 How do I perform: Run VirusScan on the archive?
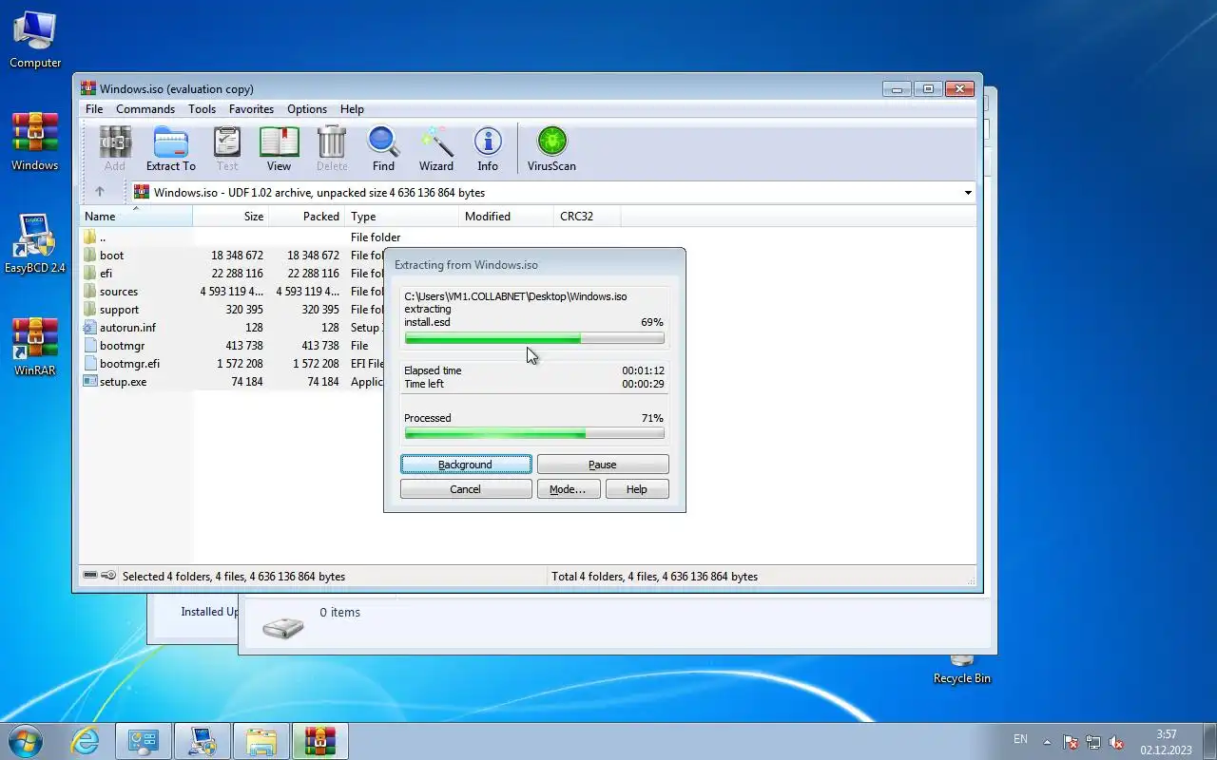coord(551,149)
